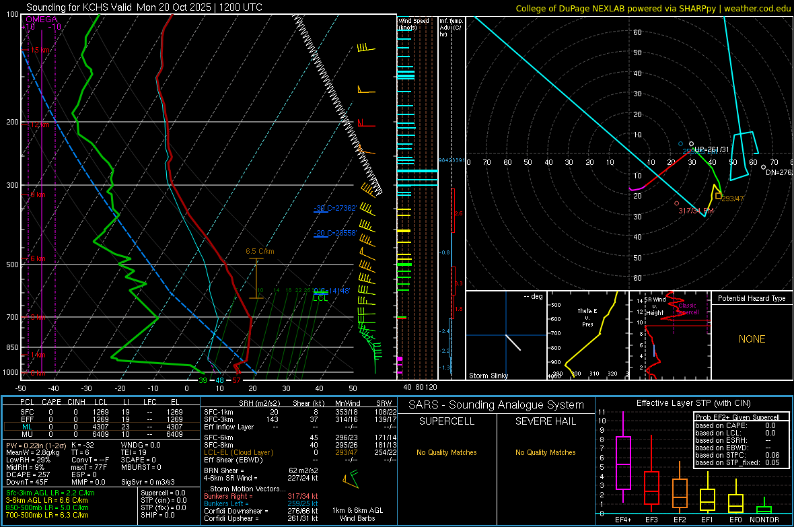Click the green LCL label on skew-T
This screenshot has height=527, width=794.
[320, 298]
